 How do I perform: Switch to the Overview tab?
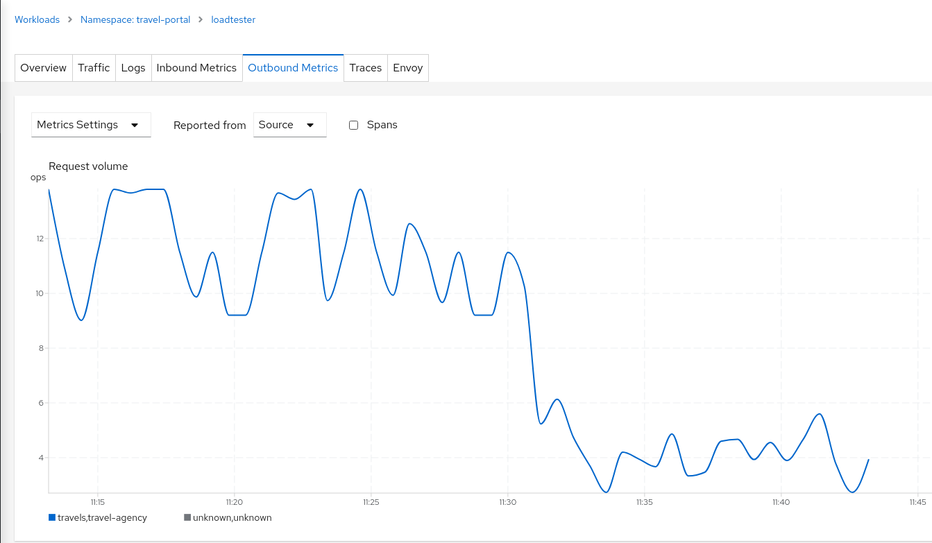(x=43, y=67)
